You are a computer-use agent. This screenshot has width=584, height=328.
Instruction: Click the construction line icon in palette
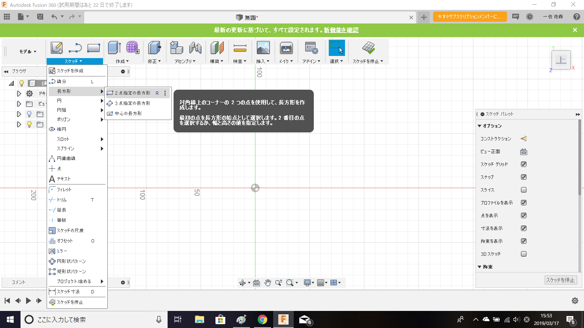(x=524, y=139)
